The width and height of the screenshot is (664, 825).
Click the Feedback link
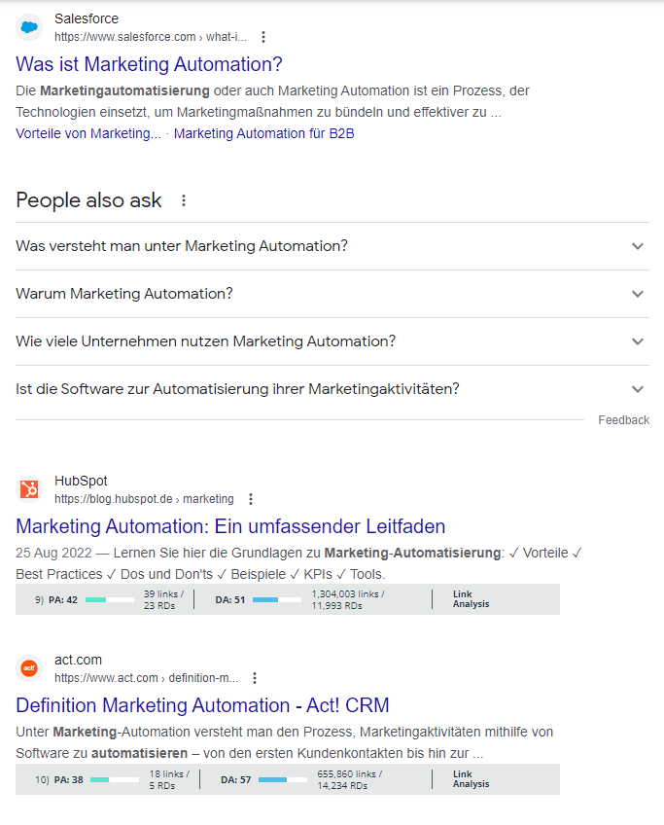point(623,420)
